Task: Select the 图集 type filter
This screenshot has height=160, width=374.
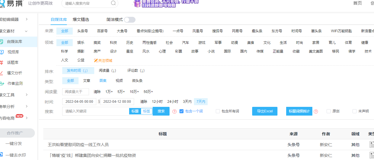Action: 103,81
